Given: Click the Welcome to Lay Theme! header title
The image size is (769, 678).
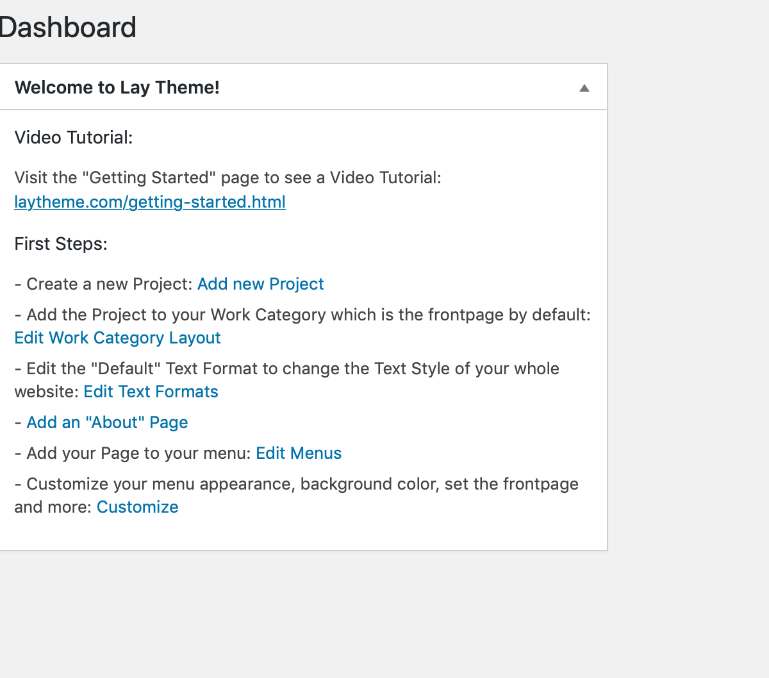Looking at the screenshot, I should coord(117,87).
